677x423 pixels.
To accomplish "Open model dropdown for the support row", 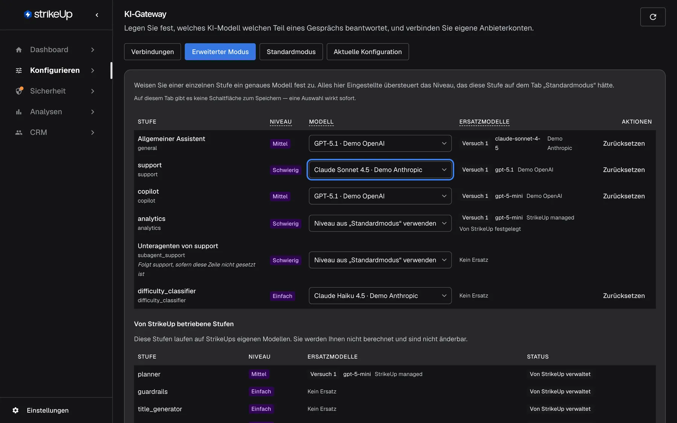I will click(380, 170).
